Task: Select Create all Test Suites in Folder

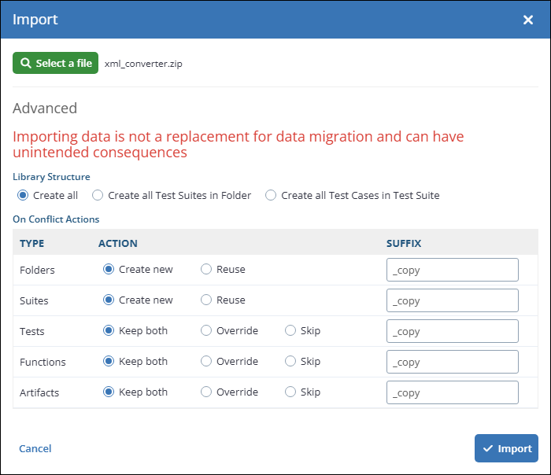Action: (98, 195)
